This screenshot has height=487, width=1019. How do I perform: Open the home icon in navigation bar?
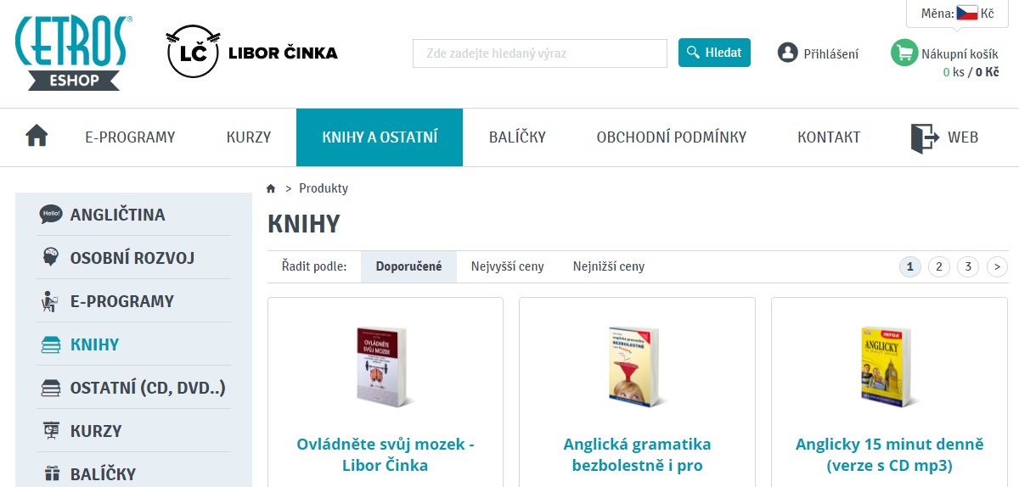coord(37,136)
